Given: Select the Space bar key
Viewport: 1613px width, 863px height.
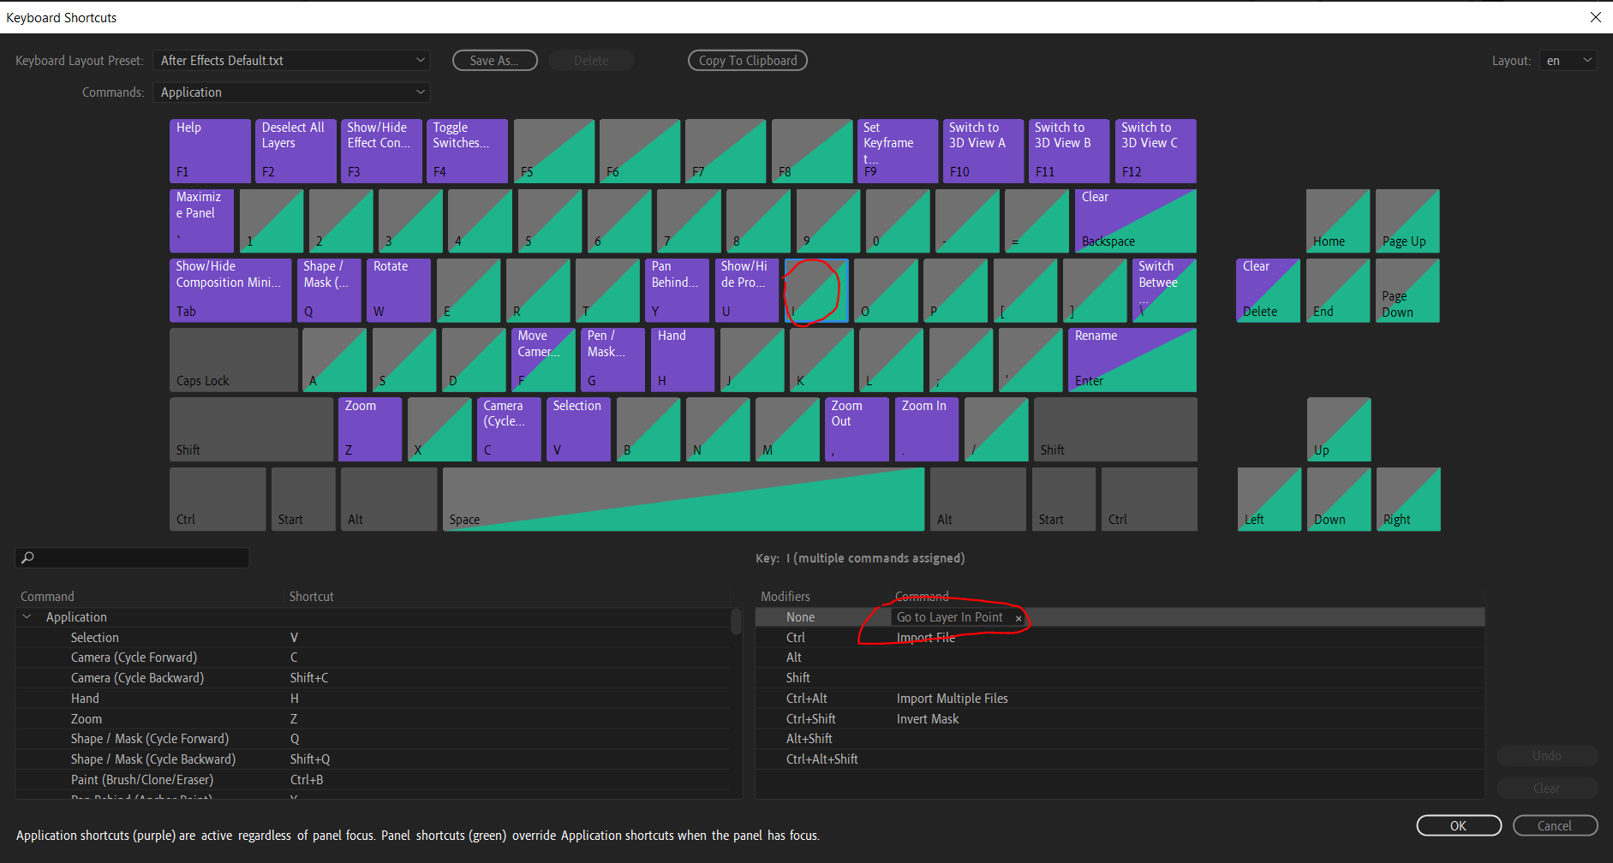Looking at the screenshot, I should pos(684,499).
